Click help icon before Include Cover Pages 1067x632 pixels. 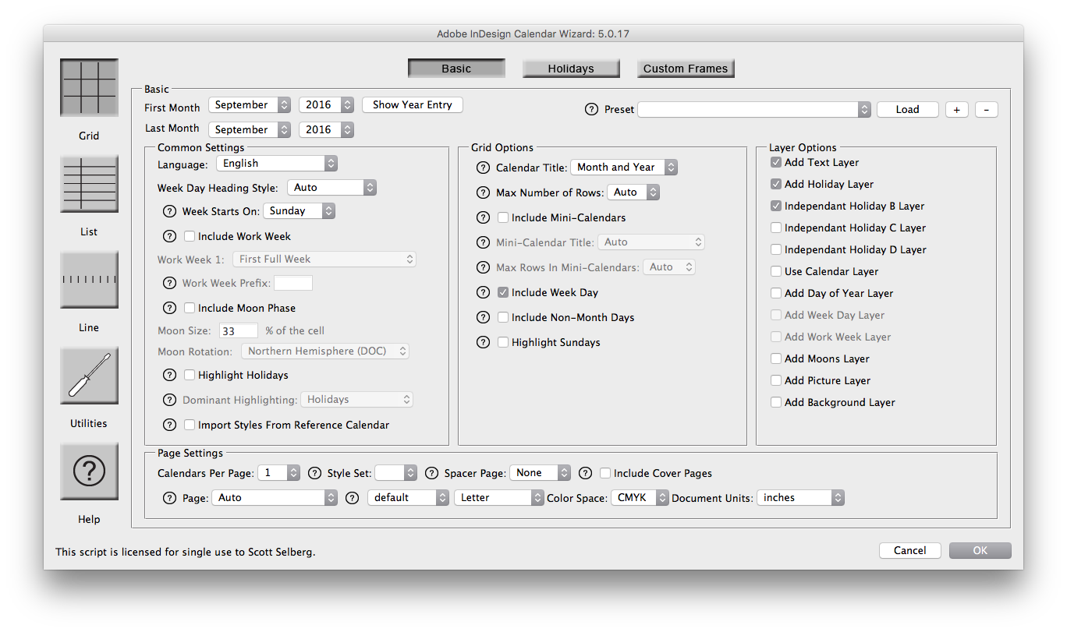[585, 473]
